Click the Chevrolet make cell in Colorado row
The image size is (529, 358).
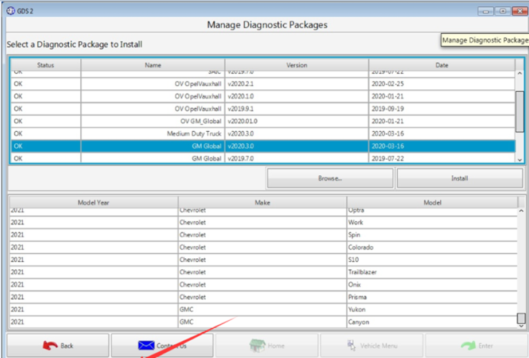(x=262, y=247)
